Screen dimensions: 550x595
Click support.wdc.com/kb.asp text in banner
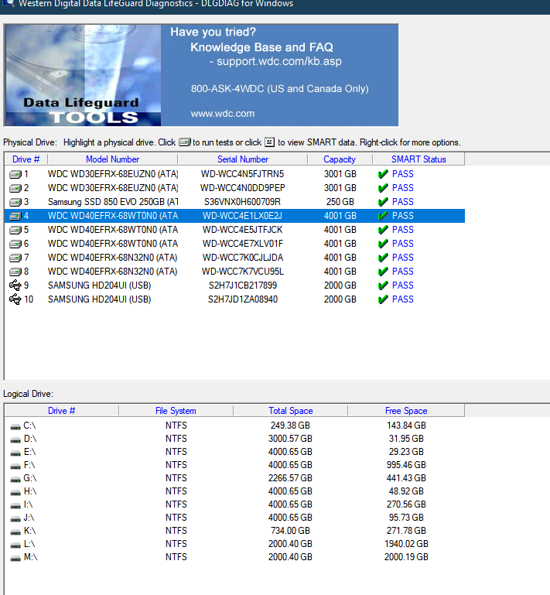point(279,61)
